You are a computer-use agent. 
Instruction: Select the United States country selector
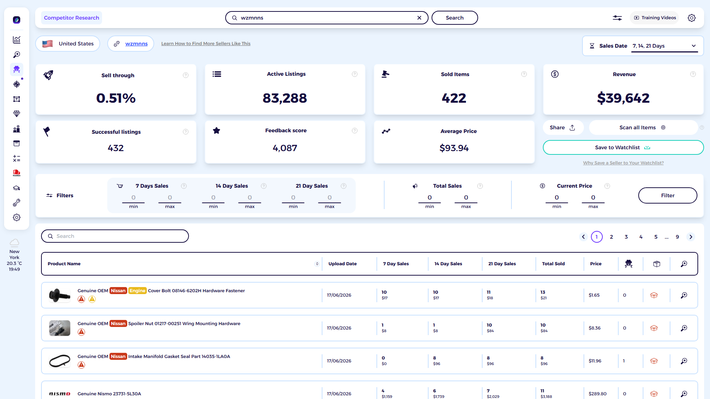(68, 44)
